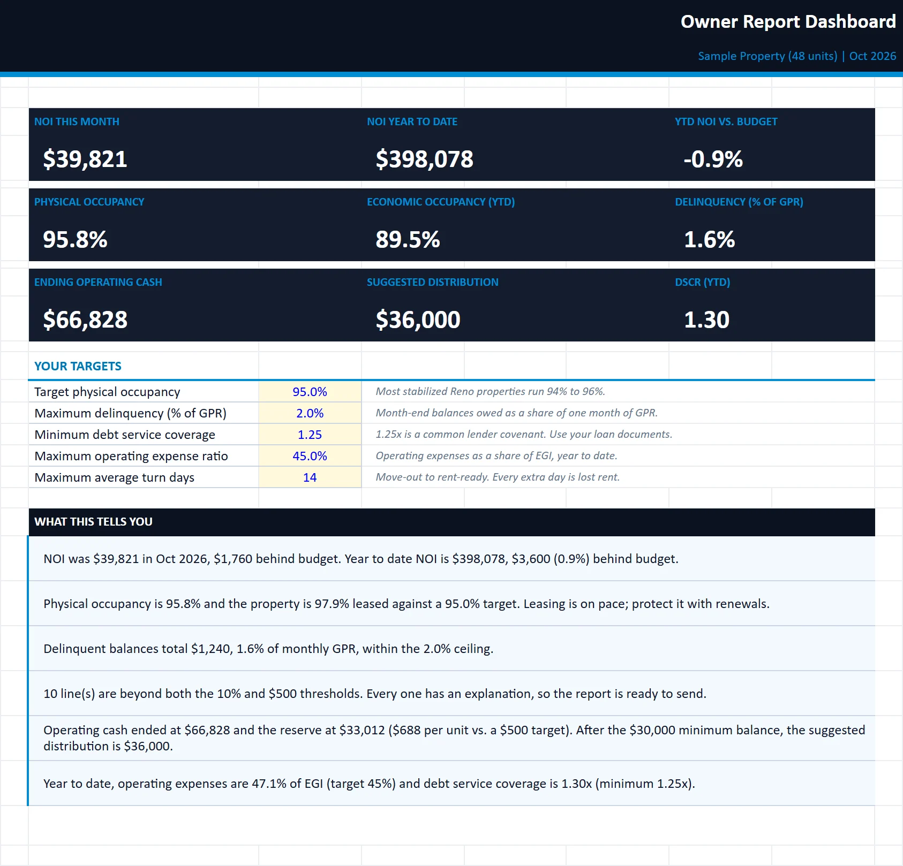Select the Sample Property (48 units) subtitle
The height and width of the screenshot is (866, 903).
(797, 56)
